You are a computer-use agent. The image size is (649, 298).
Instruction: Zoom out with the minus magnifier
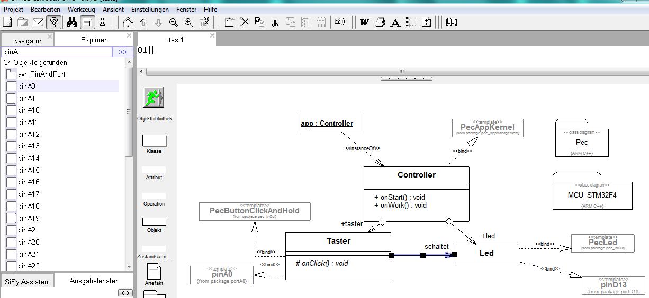[x=174, y=22]
